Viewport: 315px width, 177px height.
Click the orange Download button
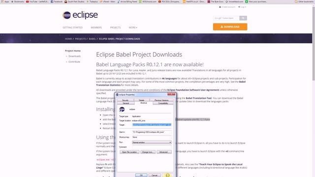click(230, 27)
